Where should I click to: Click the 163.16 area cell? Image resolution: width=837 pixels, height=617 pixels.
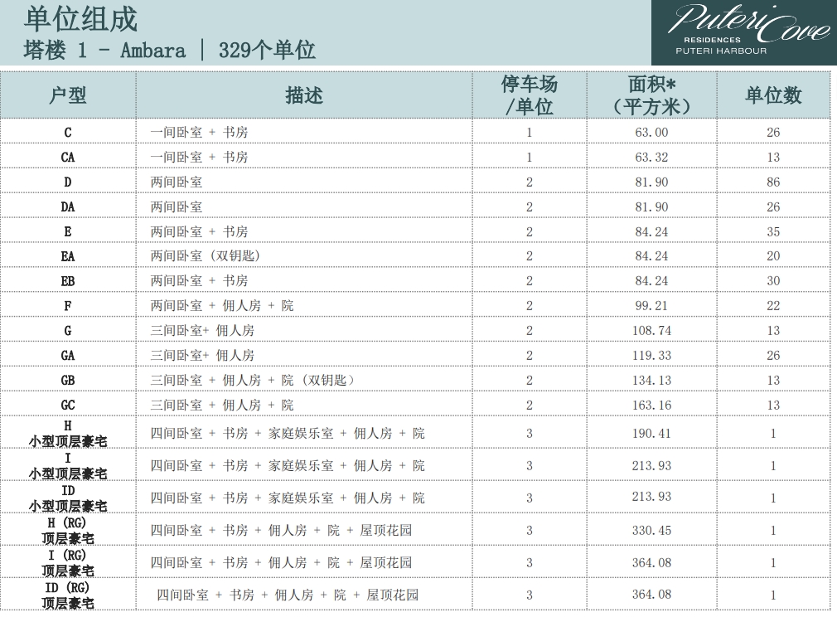tap(651, 405)
